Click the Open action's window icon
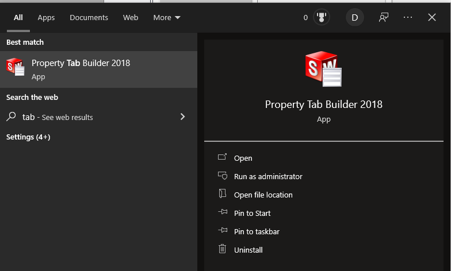This screenshot has width=451, height=271. coord(222,157)
